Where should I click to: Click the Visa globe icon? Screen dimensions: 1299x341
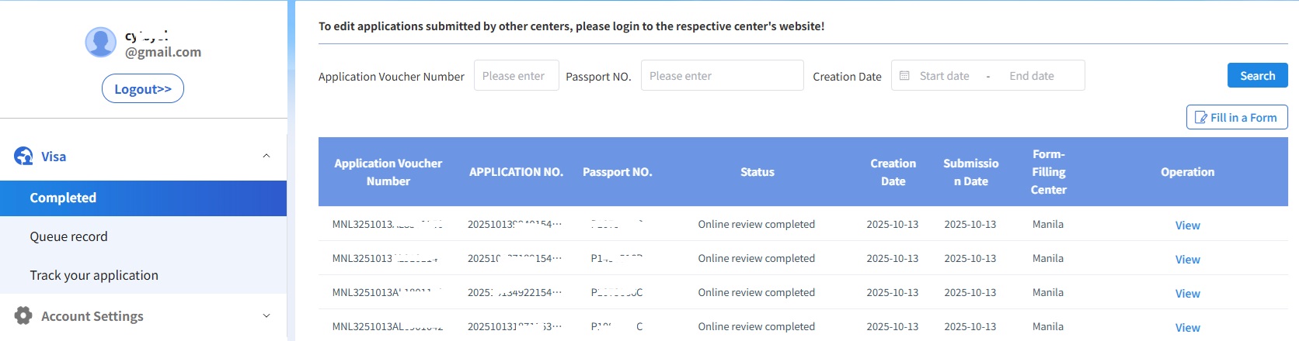23,157
